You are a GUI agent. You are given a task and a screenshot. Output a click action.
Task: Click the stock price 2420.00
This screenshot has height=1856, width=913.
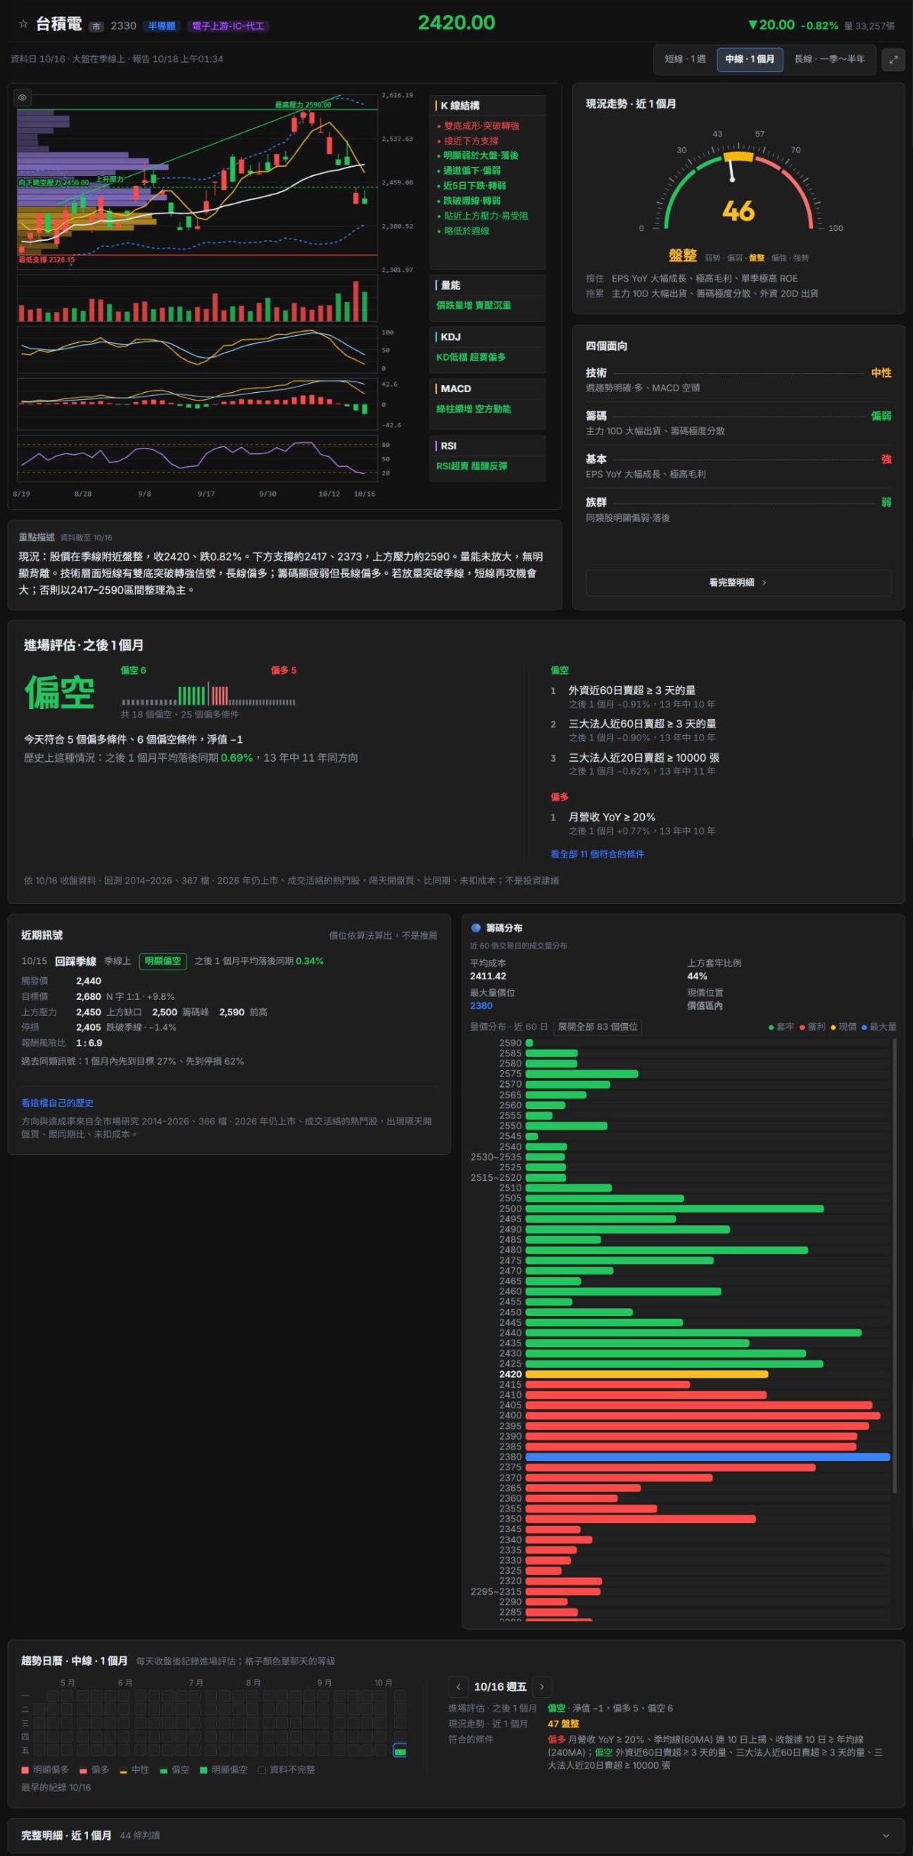click(456, 23)
